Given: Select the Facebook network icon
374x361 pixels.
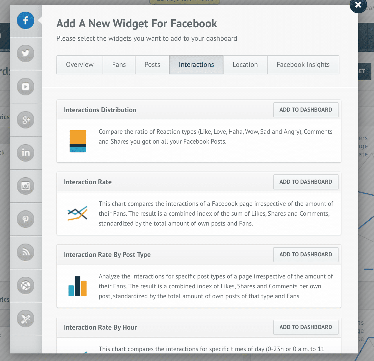Looking at the screenshot, I should pos(26,20).
